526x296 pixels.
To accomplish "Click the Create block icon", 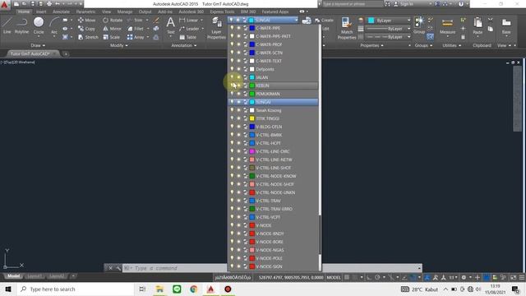I will tap(325, 20).
